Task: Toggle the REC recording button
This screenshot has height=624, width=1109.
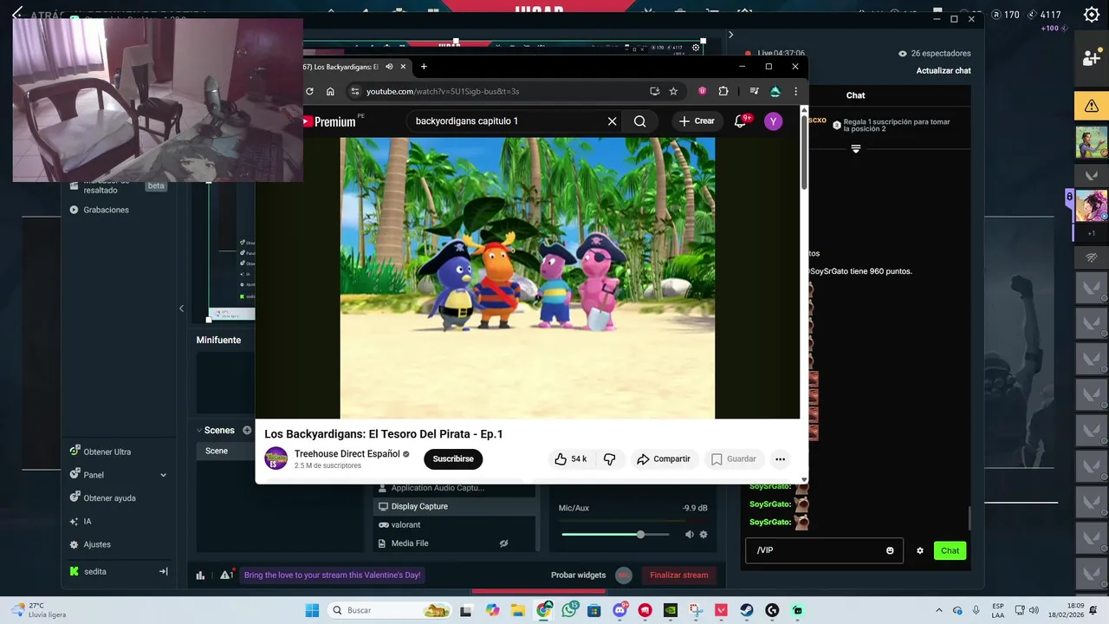Action: pyautogui.click(x=624, y=575)
